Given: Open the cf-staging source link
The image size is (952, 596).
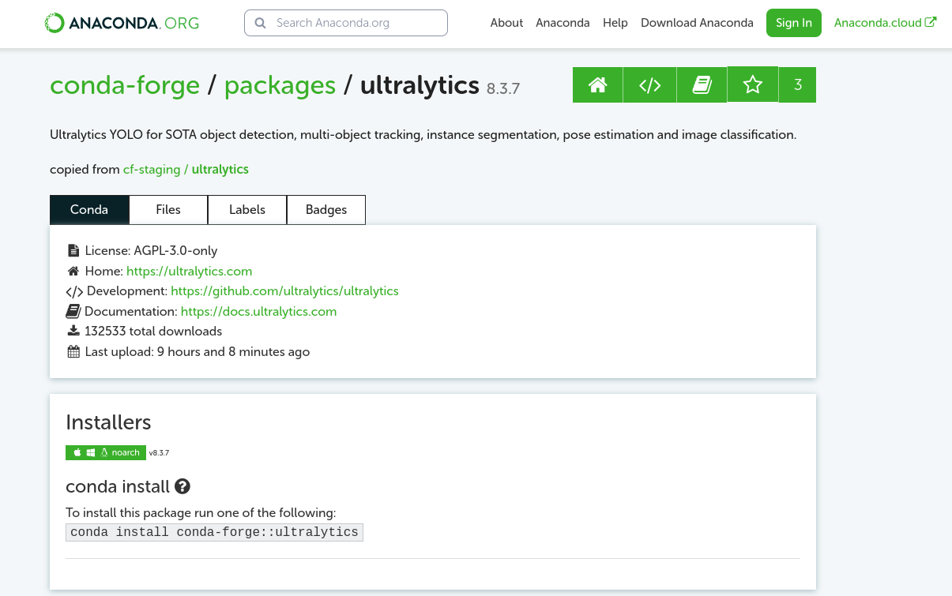Looking at the screenshot, I should (x=152, y=169).
